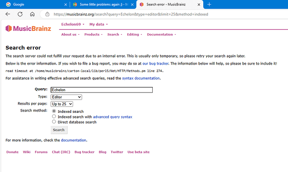Select the Direct database search option
Viewport: 288px width, 172px height.
[54, 122]
